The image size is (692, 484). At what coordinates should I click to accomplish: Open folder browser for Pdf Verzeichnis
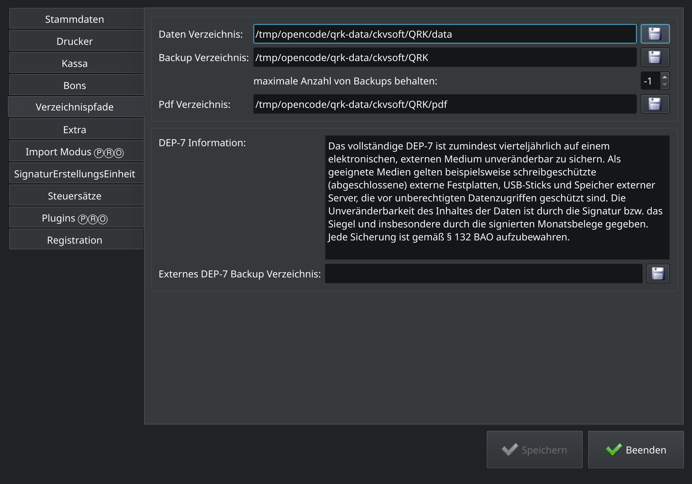(655, 104)
